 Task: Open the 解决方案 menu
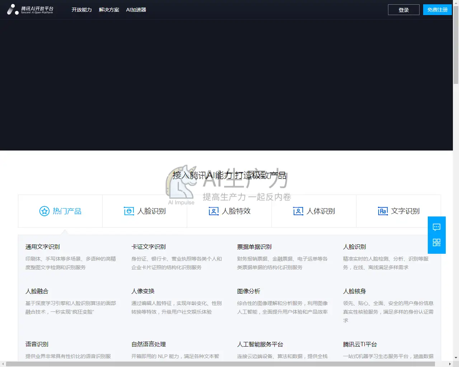pyautogui.click(x=109, y=10)
